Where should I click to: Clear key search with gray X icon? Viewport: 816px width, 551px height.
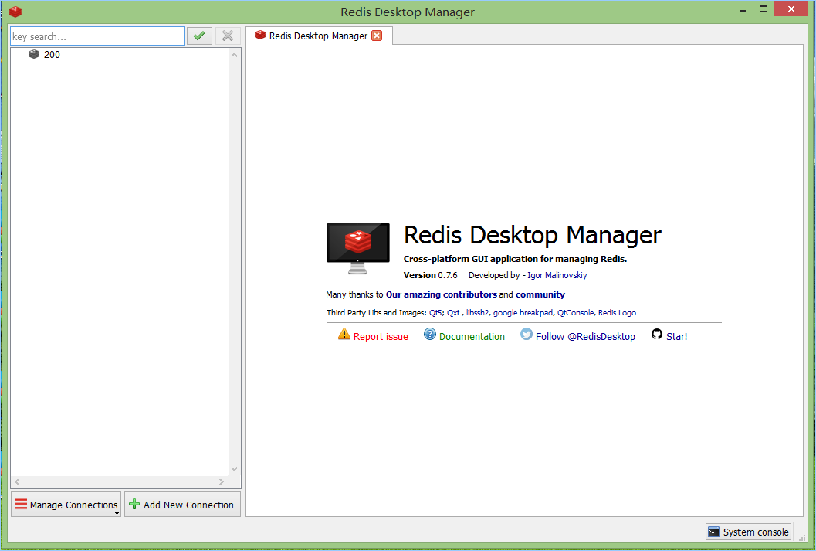point(228,36)
